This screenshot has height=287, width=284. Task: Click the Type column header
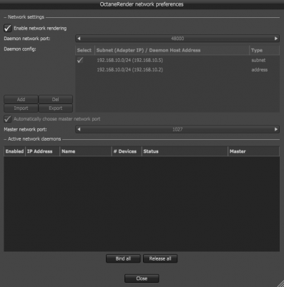pyautogui.click(x=264, y=50)
